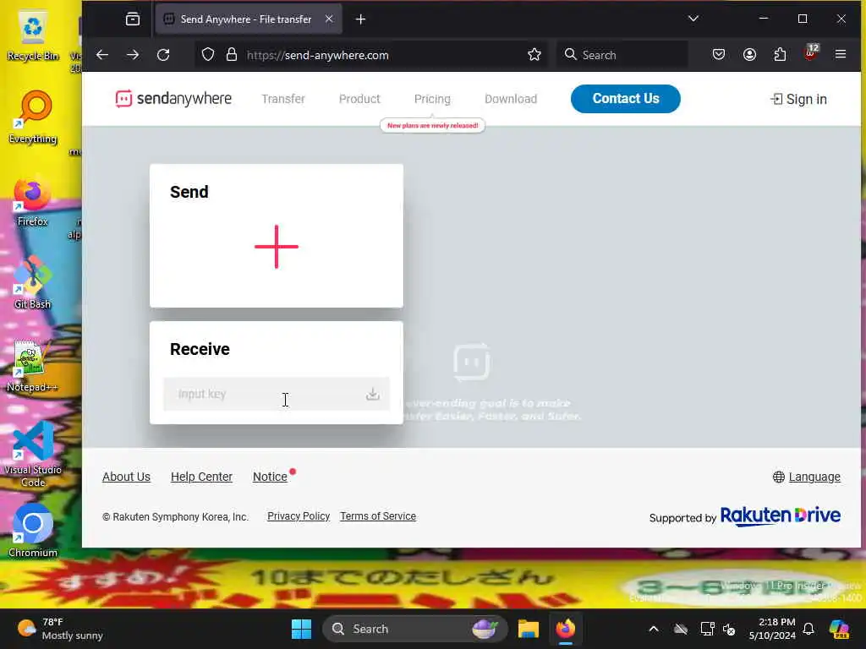Click the Contact Us button
Viewport: 866px width, 649px height.
click(x=626, y=99)
